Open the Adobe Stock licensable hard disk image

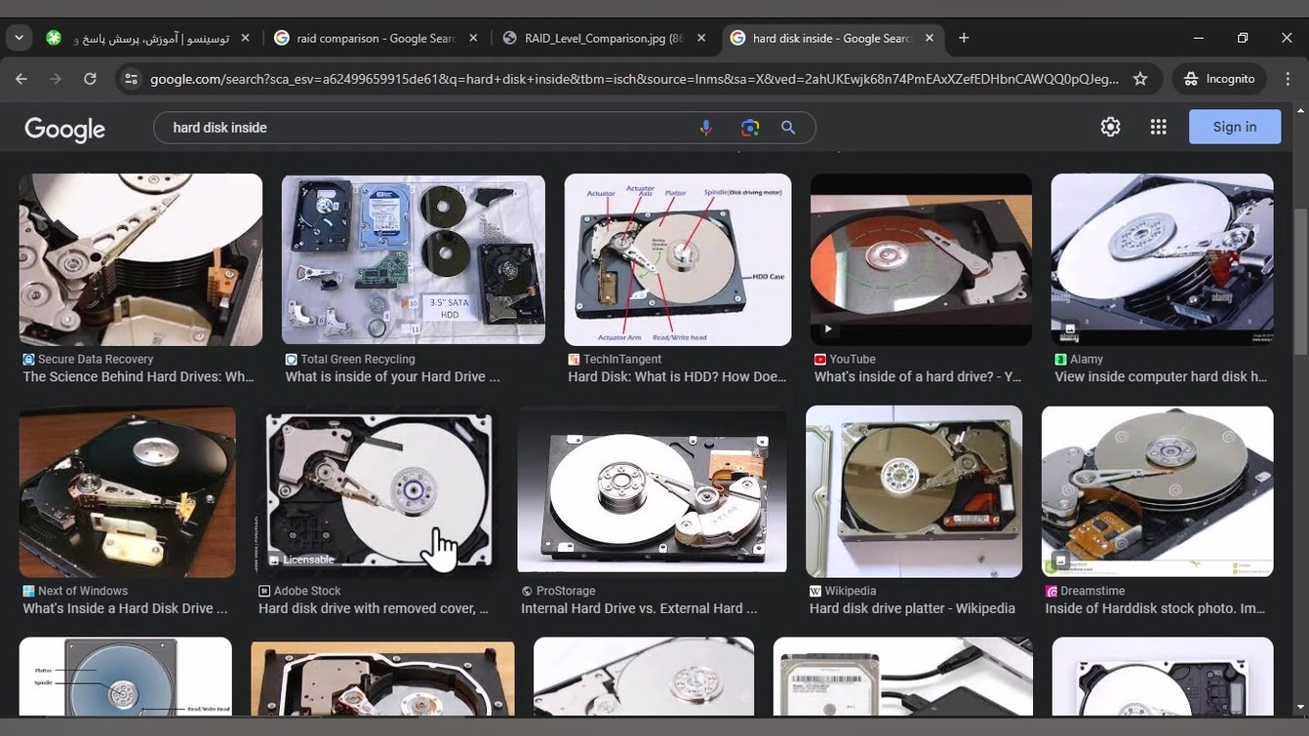[378, 492]
